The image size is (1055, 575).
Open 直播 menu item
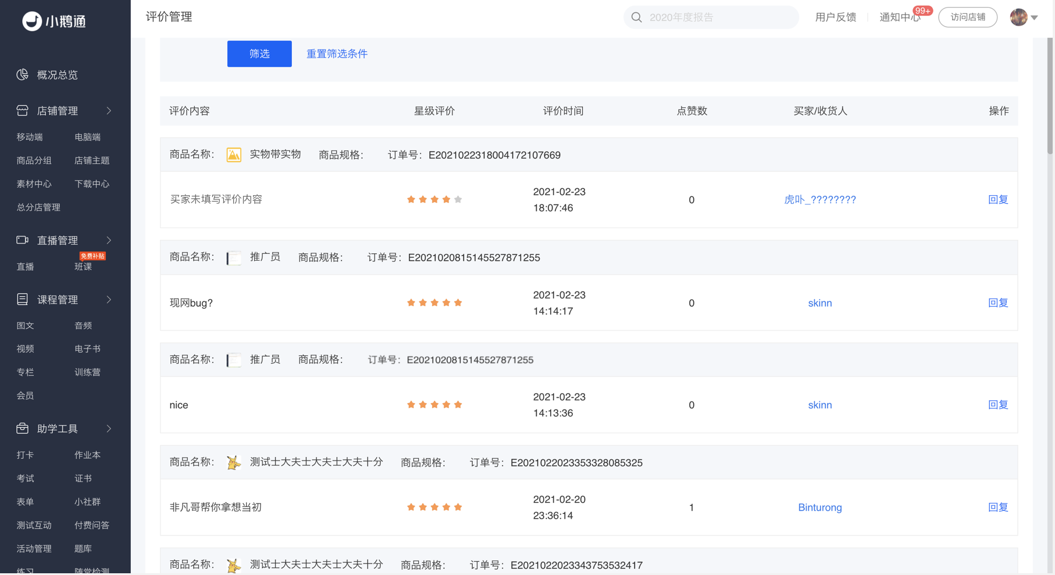point(25,267)
